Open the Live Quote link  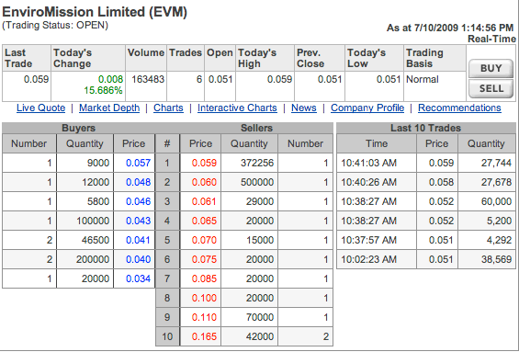click(x=40, y=108)
